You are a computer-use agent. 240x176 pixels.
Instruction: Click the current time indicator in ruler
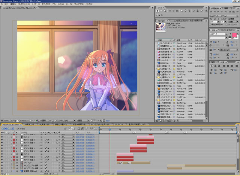tap(110, 130)
